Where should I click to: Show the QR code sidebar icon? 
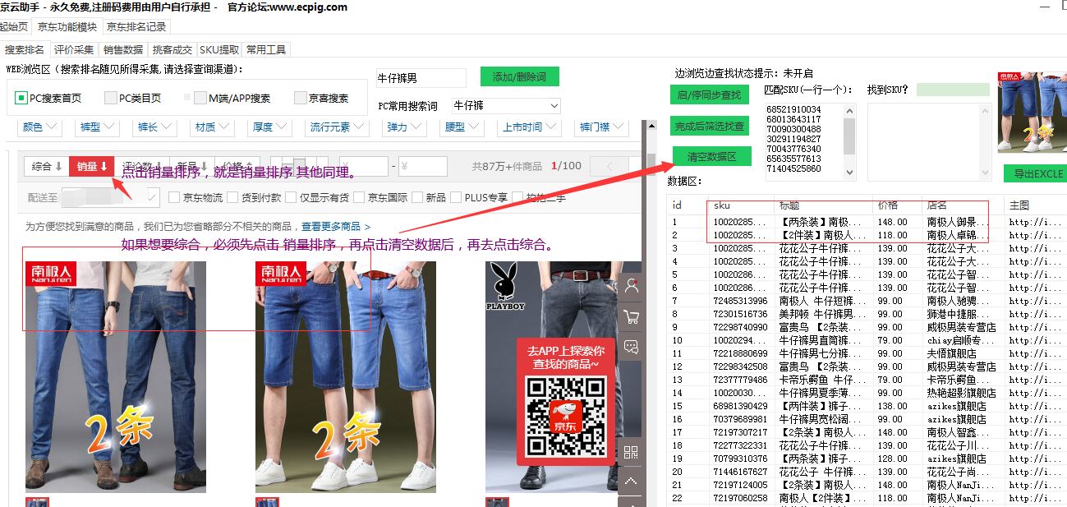coord(631,452)
